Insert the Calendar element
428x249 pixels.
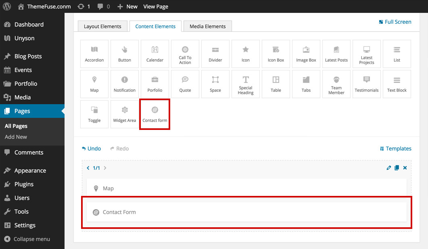tap(155, 54)
